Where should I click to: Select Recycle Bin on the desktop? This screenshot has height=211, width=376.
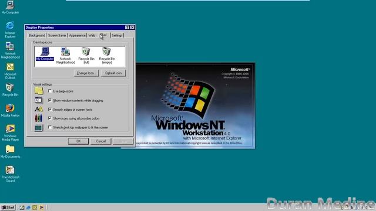pyautogui.click(x=10, y=90)
